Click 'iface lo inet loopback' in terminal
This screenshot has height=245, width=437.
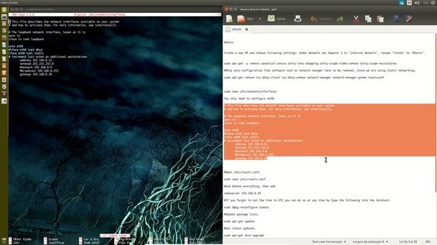(26, 39)
